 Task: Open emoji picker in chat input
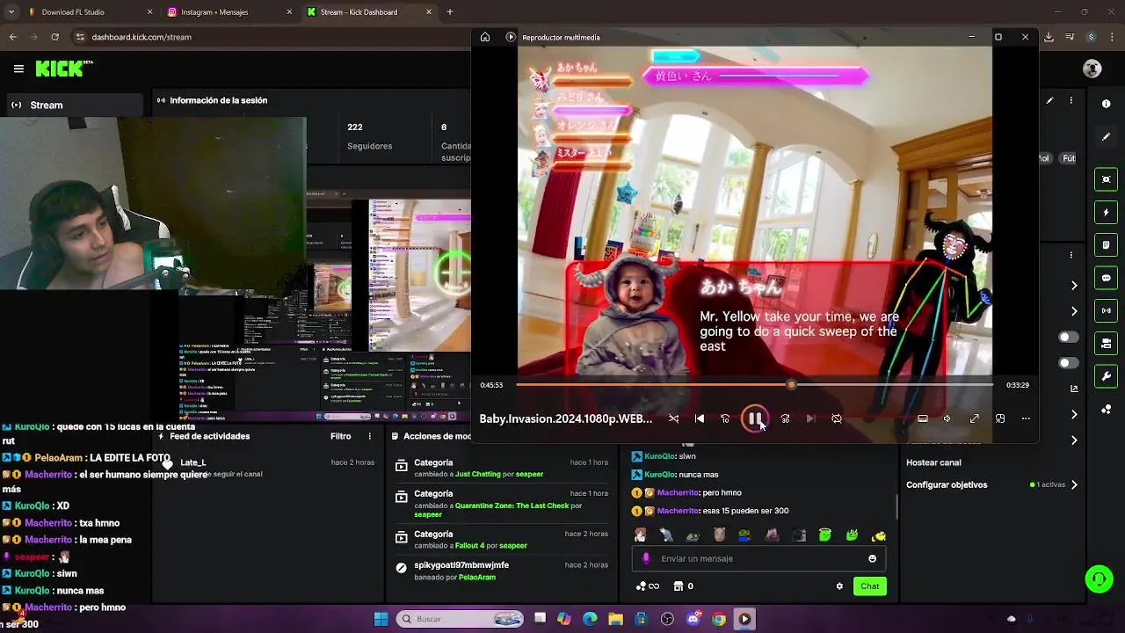[872, 558]
